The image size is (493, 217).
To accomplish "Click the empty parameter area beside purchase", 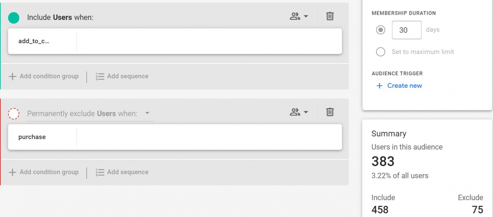I will 209,137.
